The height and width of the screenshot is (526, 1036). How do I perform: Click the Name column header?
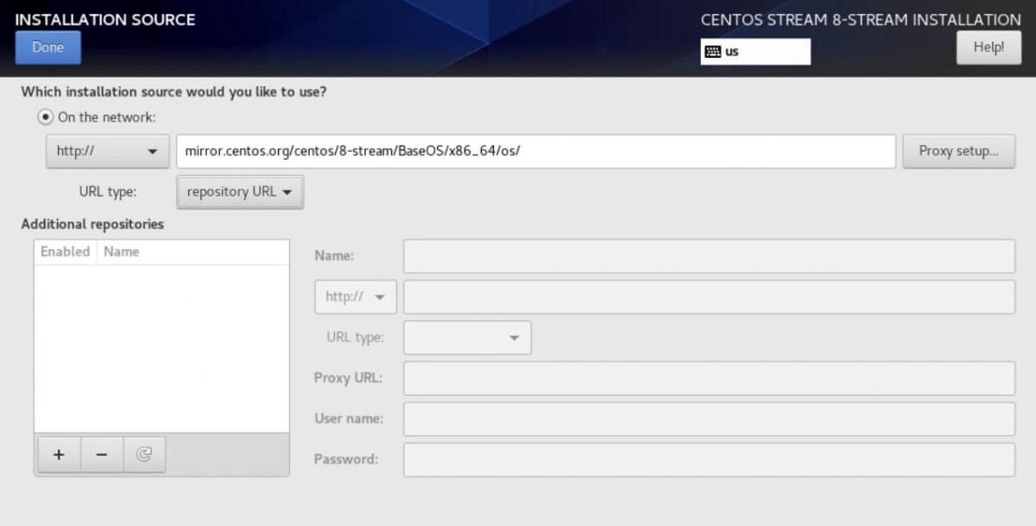point(121,251)
